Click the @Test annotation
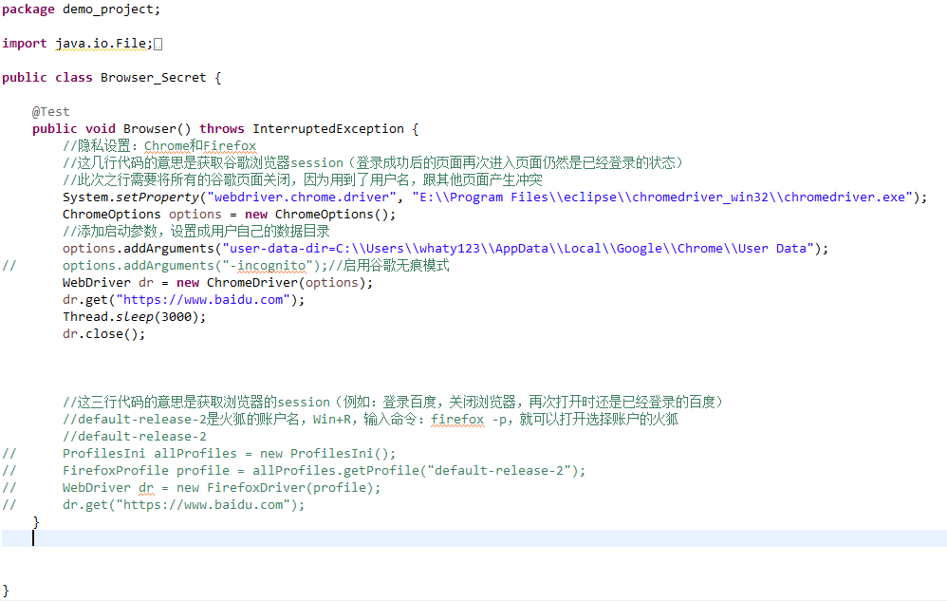 (50, 112)
